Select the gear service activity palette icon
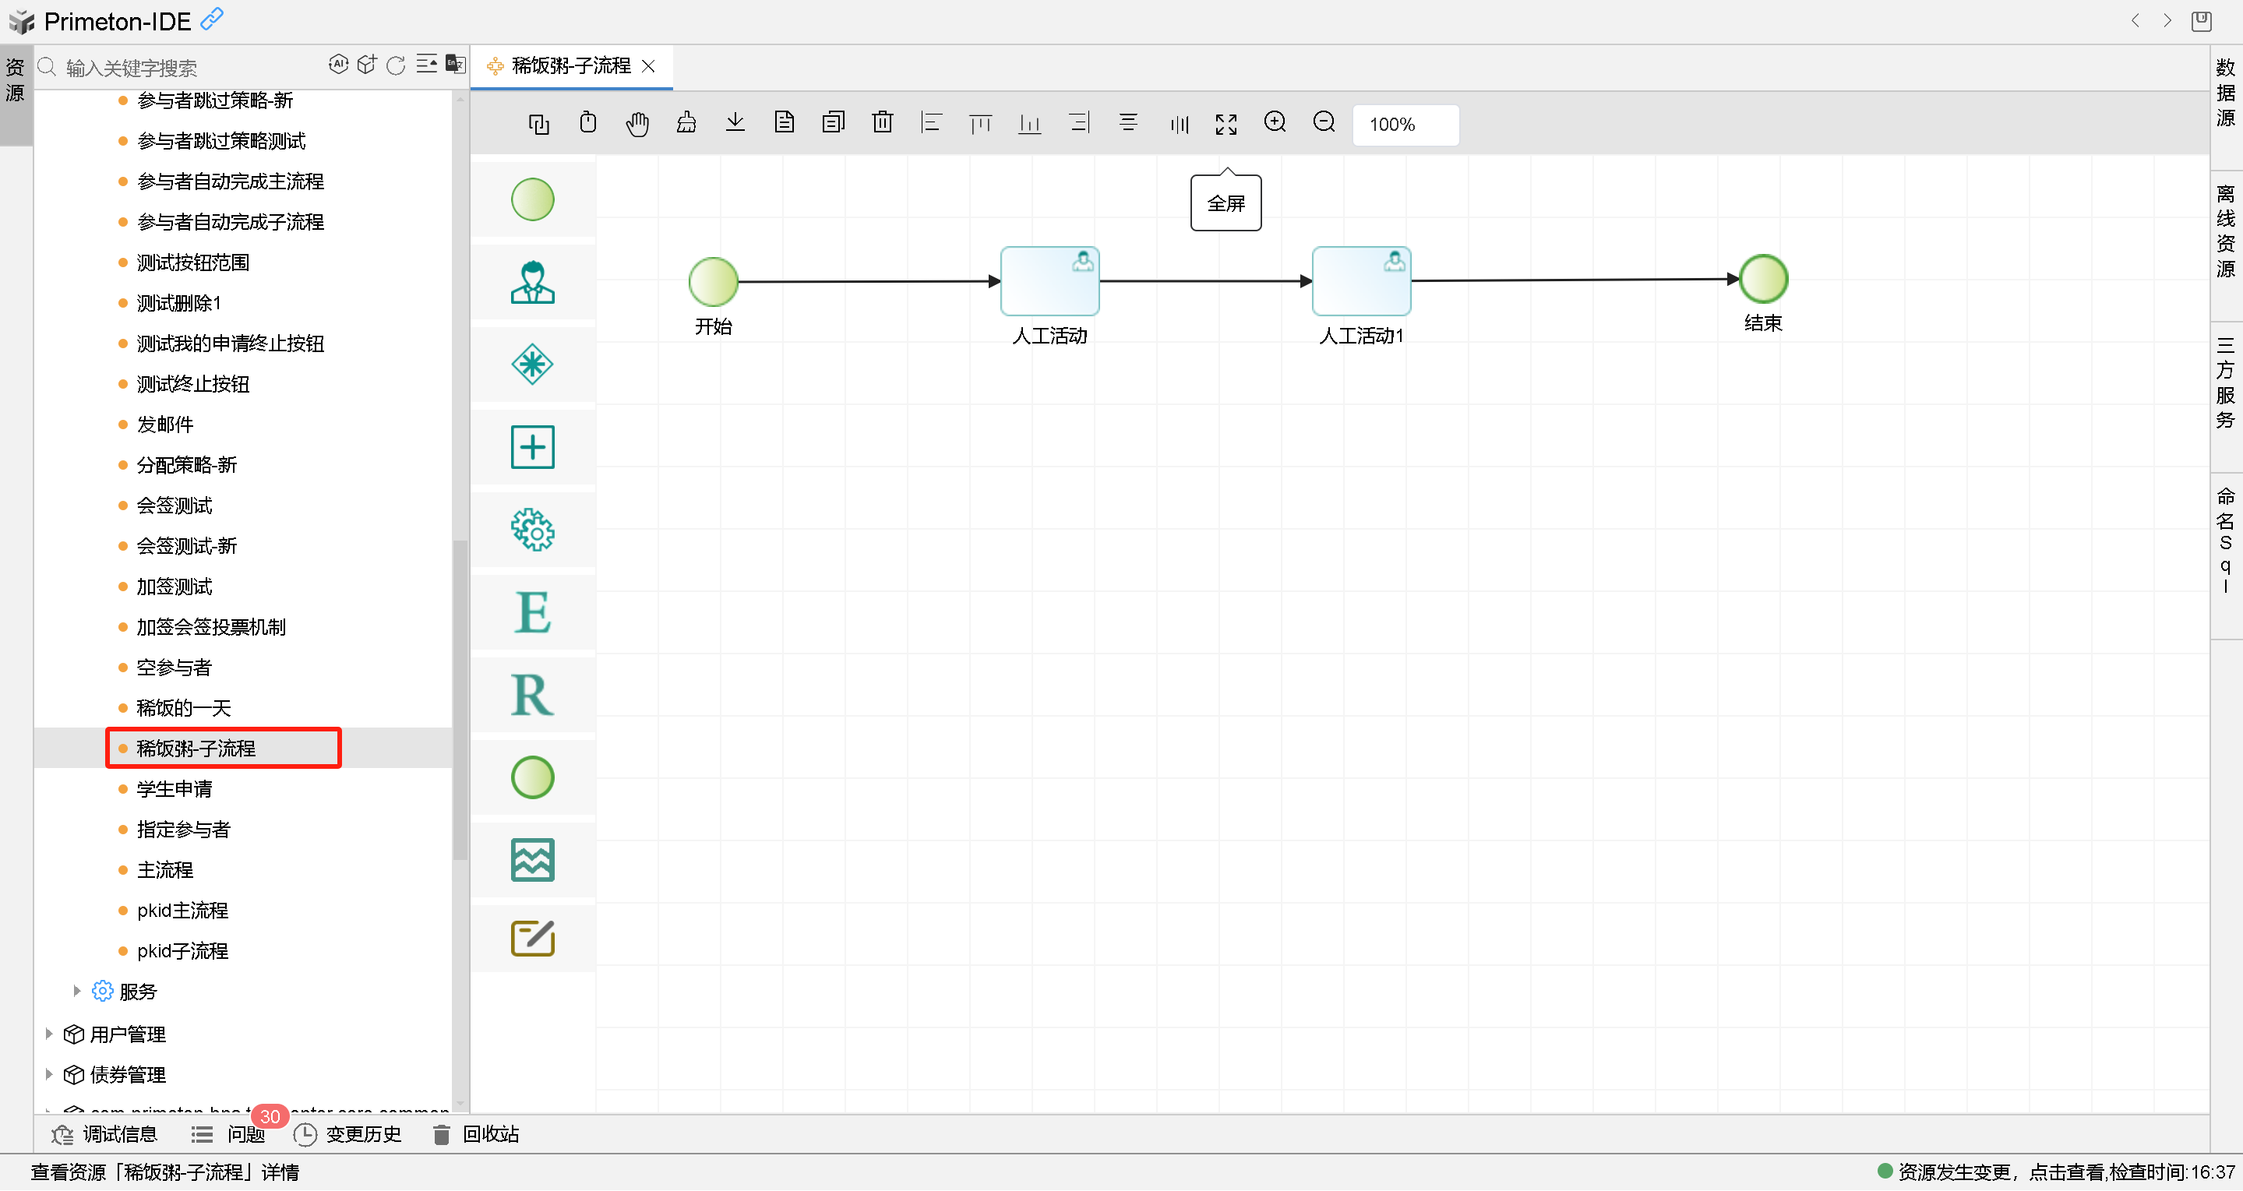Image resolution: width=2243 pixels, height=1191 pixels. click(x=532, y=530)
